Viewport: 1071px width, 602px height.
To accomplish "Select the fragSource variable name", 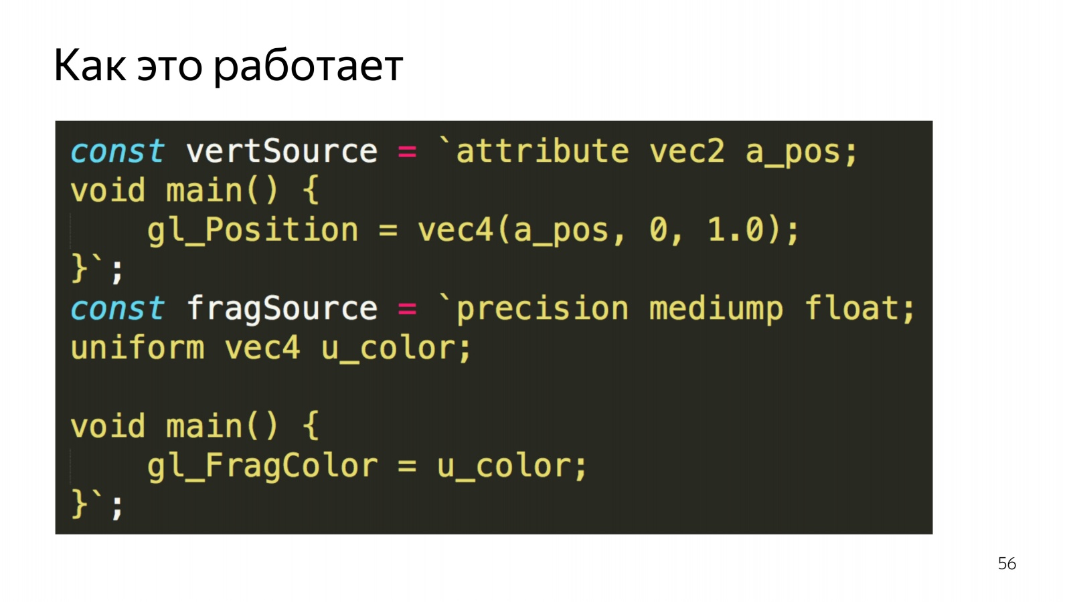I will coord(282,308).
